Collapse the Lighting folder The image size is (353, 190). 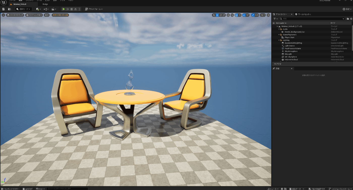click(279, 40)
